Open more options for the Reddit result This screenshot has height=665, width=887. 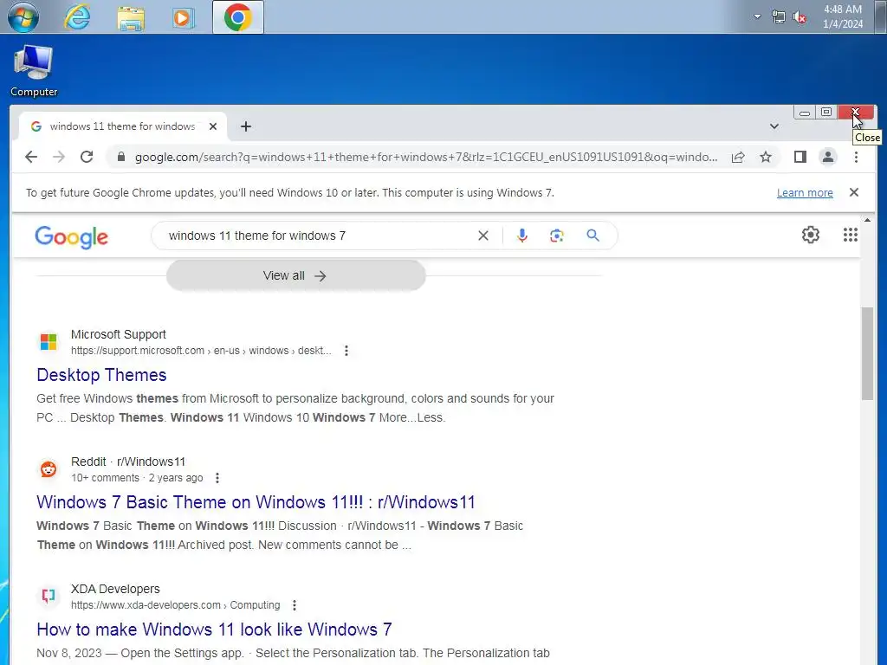[x=217, y=478]
